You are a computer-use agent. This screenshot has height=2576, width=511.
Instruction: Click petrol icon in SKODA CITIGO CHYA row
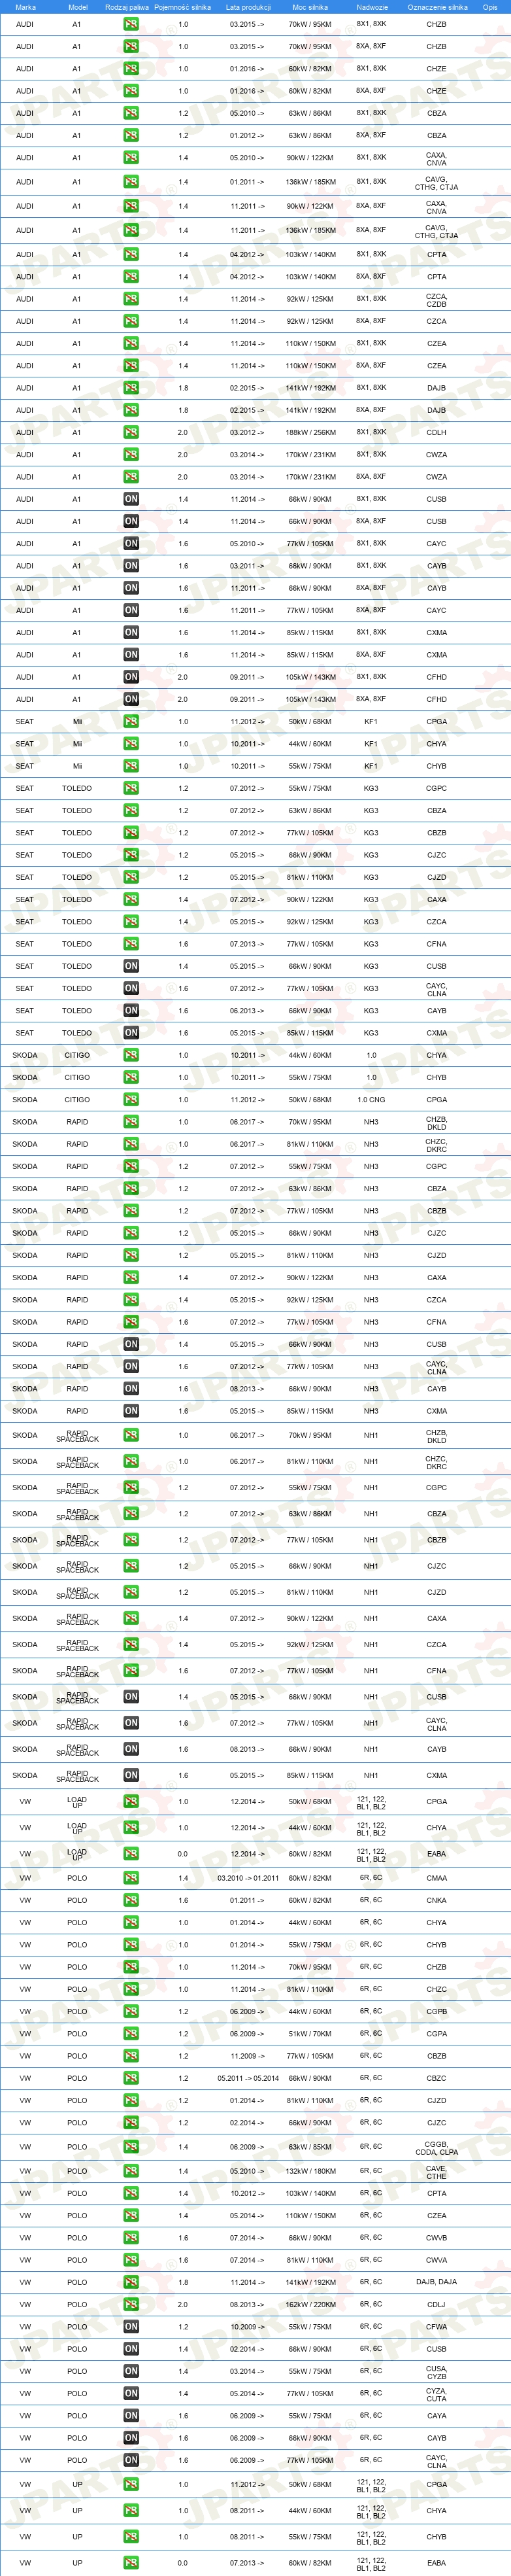[131, 1055]
